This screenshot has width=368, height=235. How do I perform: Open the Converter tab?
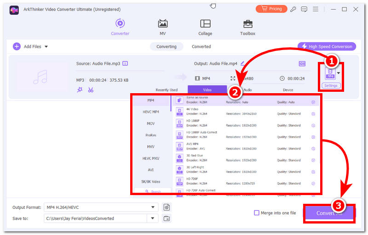[x=120, y=27]
